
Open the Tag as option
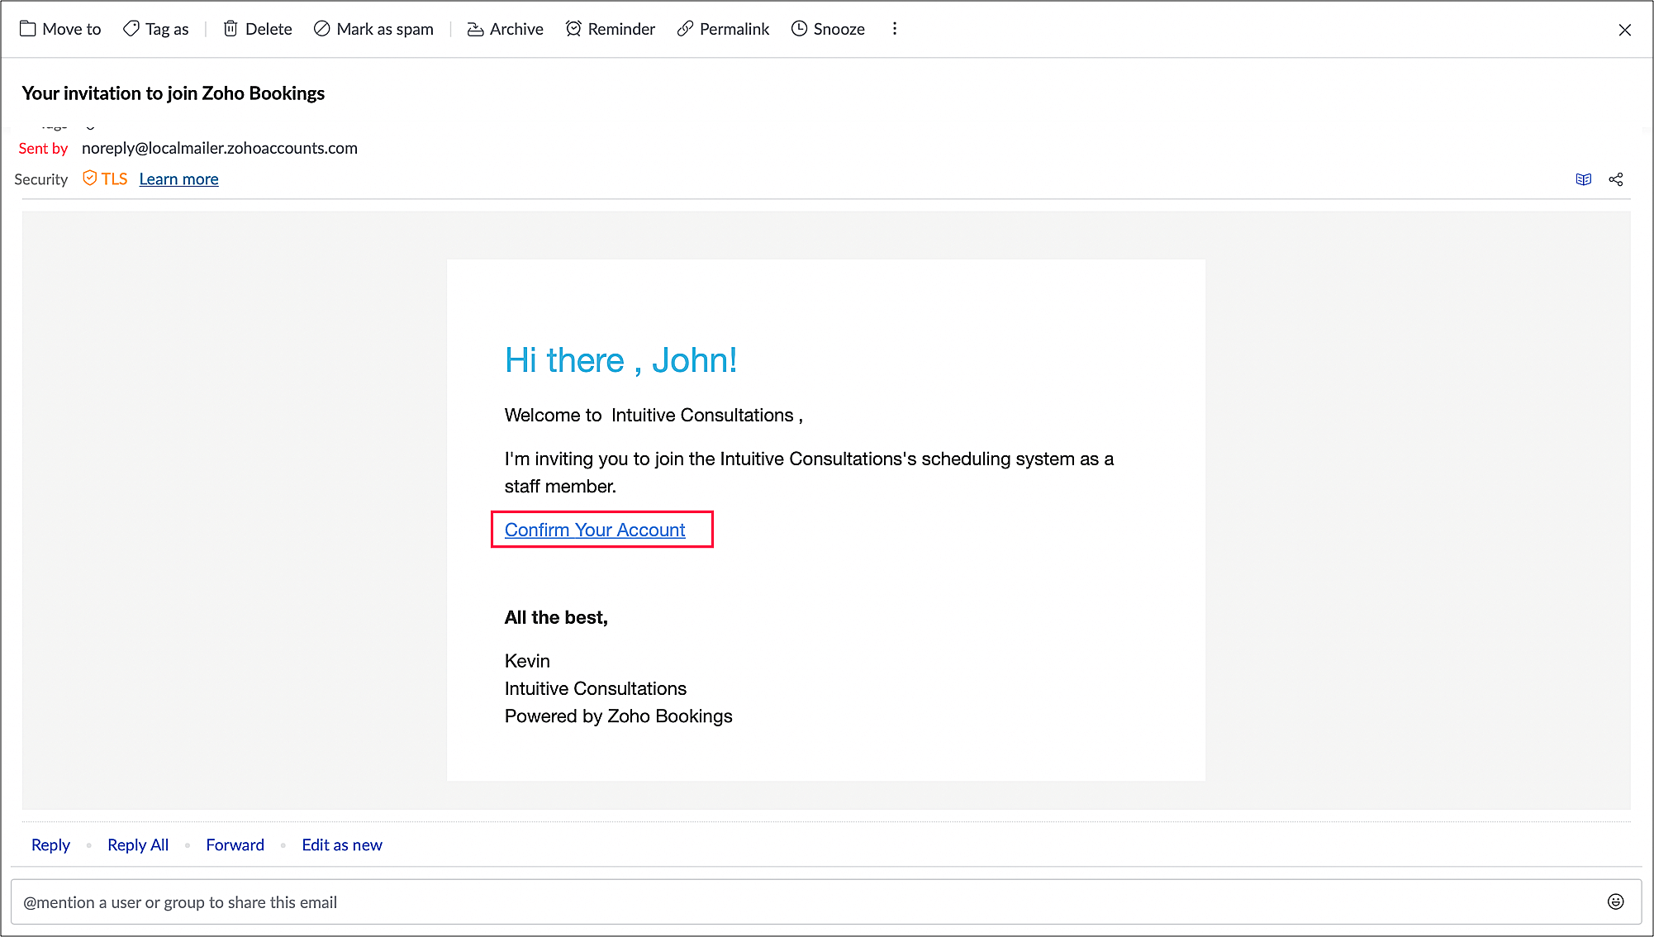156,29
